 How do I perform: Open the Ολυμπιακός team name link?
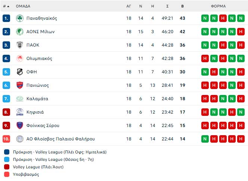click(39, 58)
